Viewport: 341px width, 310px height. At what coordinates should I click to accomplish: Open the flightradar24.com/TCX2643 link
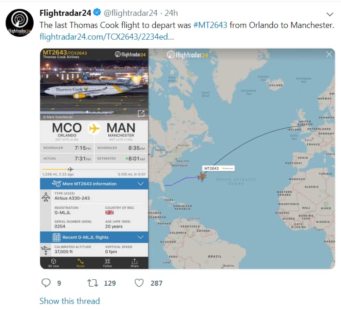(x=107, y=37)
